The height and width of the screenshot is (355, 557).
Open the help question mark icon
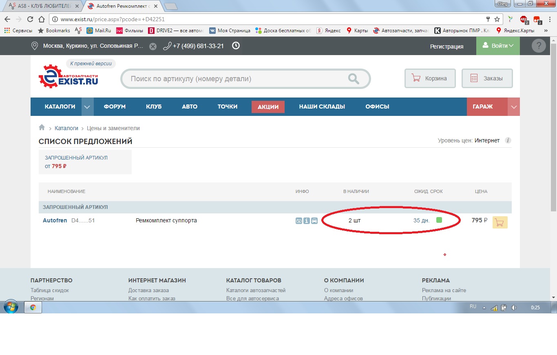pyautogui.click(x=539, y=46)
